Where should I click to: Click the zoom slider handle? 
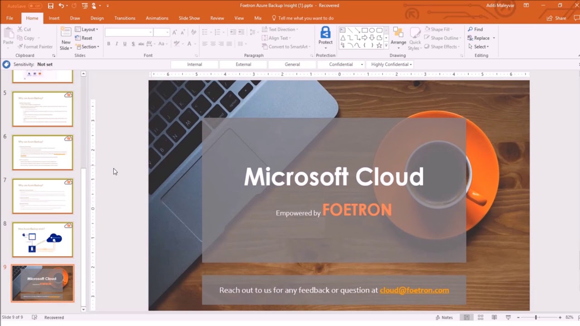(536, 317)
